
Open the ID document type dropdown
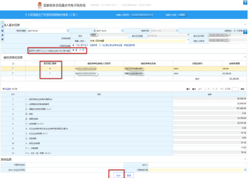188,35
